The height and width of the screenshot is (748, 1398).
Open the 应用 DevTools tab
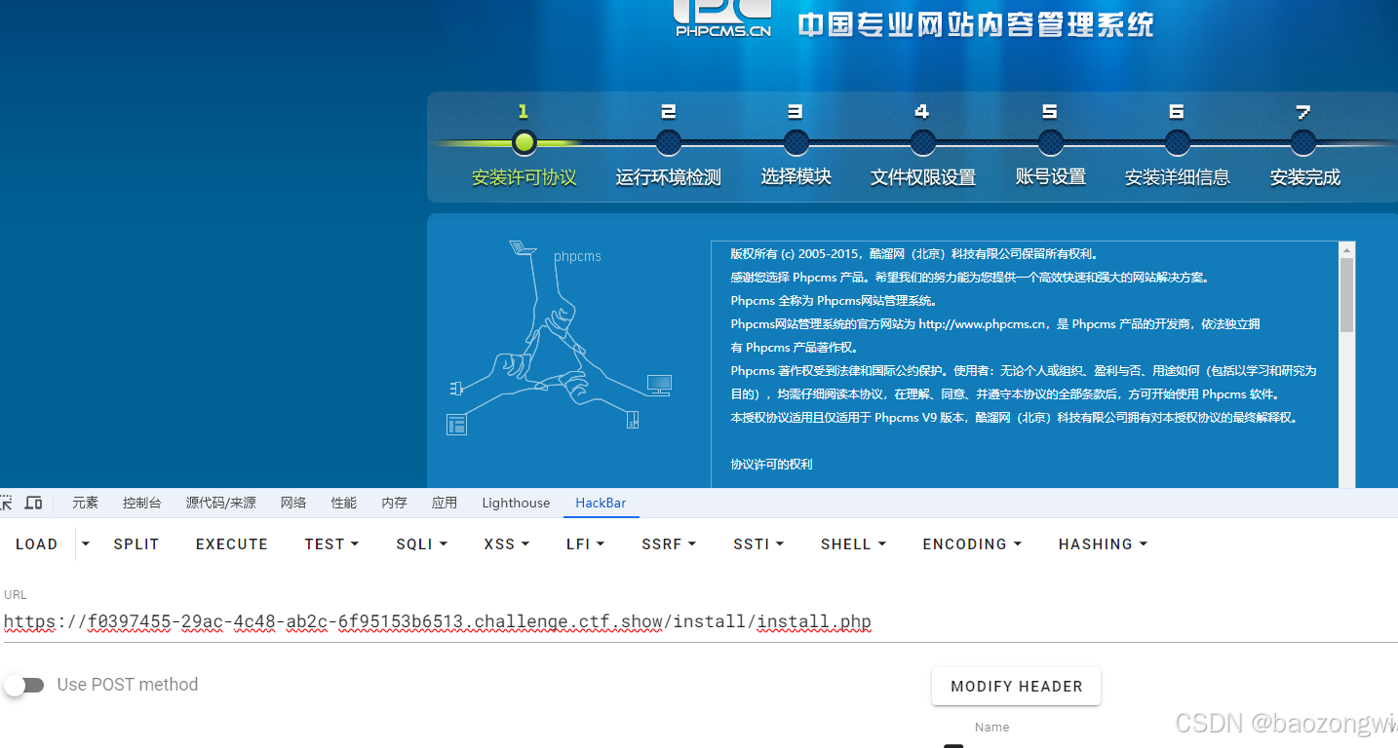(445, 503)
